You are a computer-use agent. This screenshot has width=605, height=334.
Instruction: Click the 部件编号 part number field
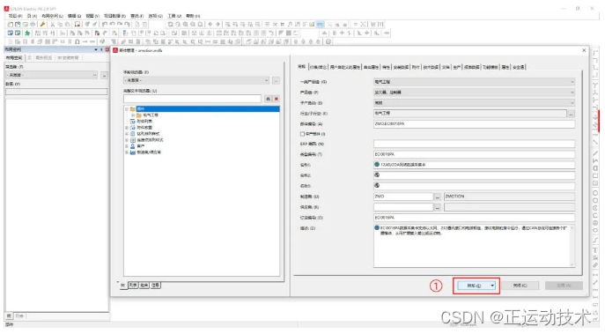474,124
